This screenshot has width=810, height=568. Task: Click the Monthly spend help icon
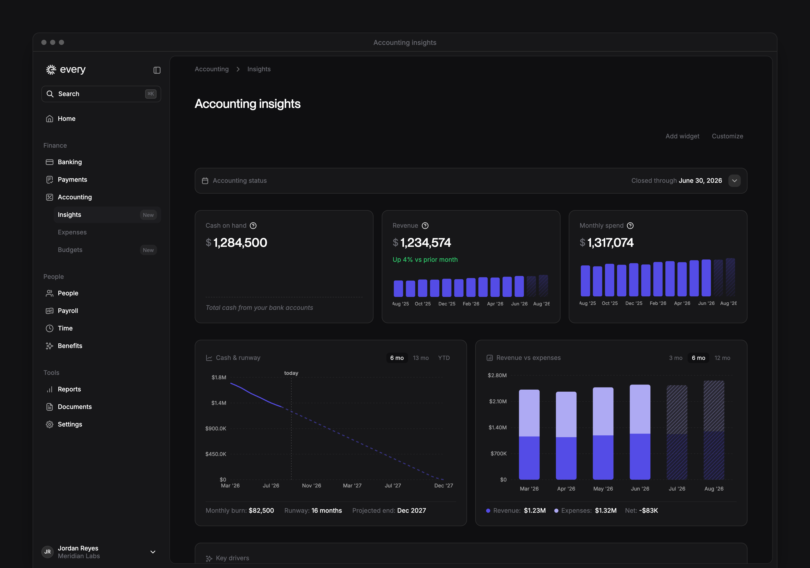click(x=630, y=226)
